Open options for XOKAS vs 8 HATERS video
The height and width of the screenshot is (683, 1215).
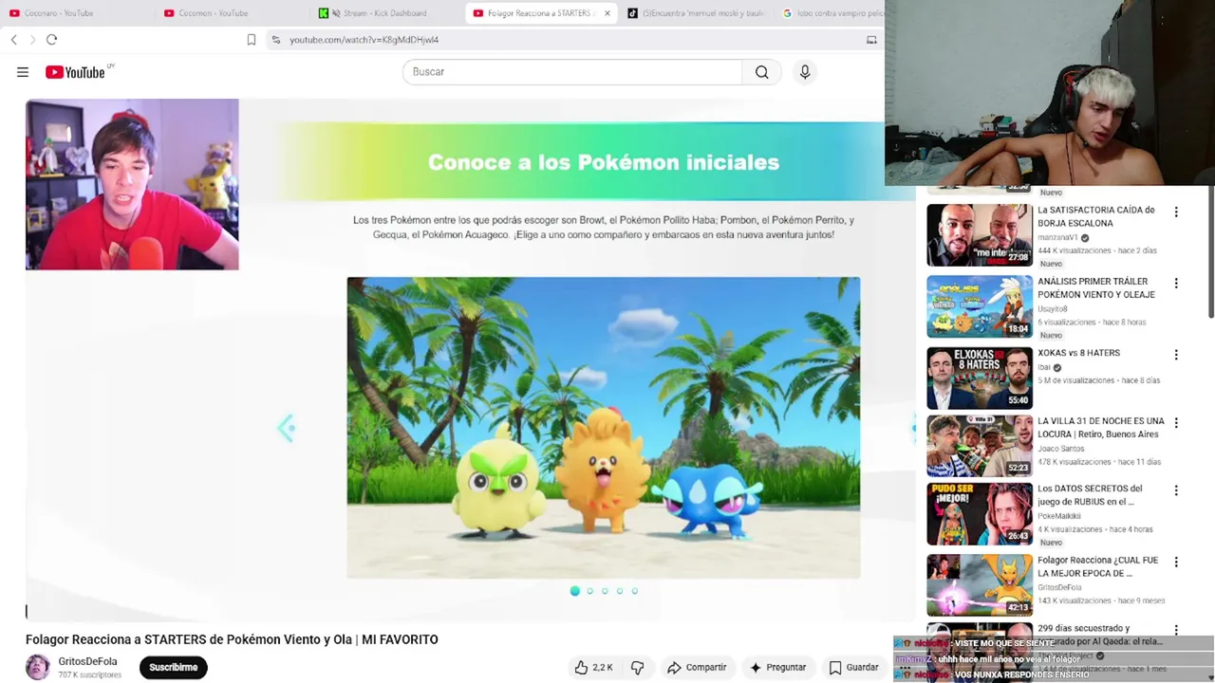(1176, 355)
